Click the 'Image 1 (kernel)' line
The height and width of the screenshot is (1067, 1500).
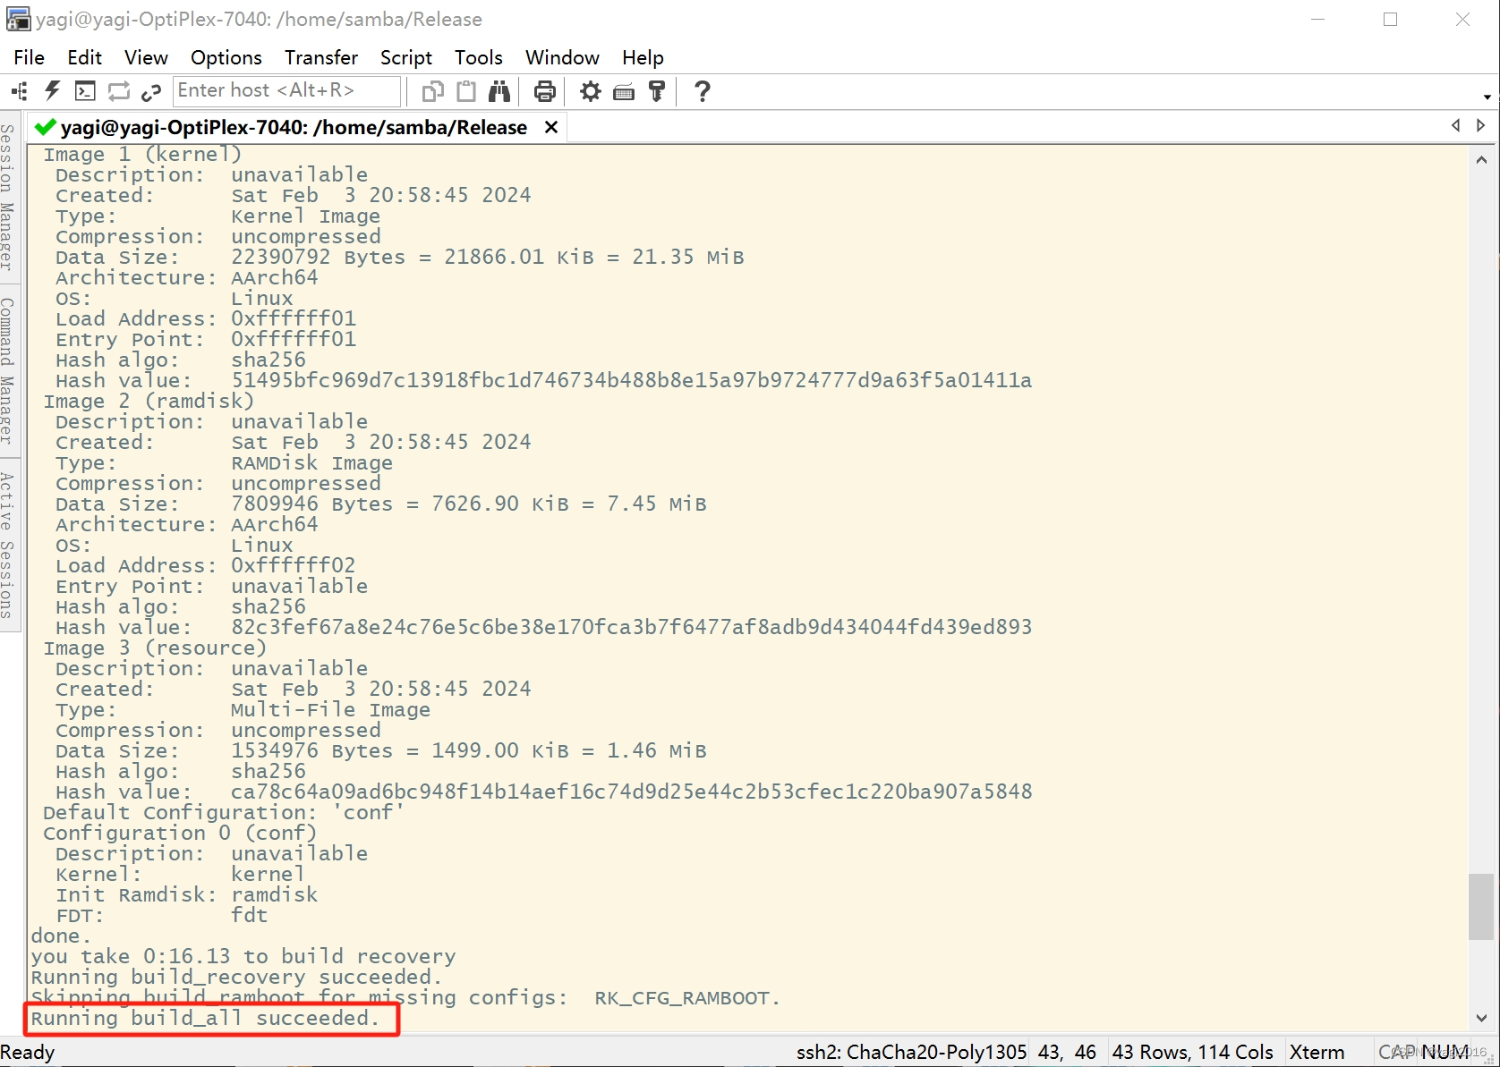142,154
